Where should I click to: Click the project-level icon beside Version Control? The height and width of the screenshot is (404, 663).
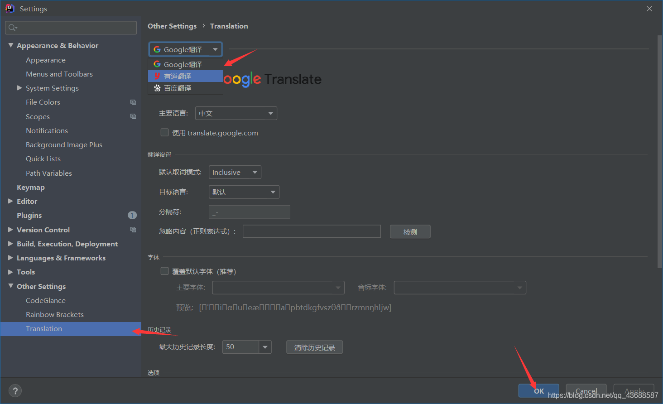[133, 230]
